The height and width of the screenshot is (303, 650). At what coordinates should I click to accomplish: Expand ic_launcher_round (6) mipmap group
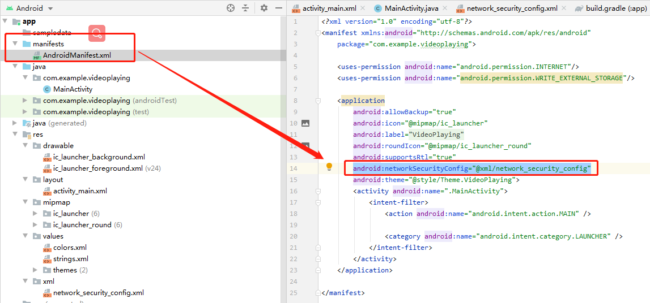coord(36,225)
